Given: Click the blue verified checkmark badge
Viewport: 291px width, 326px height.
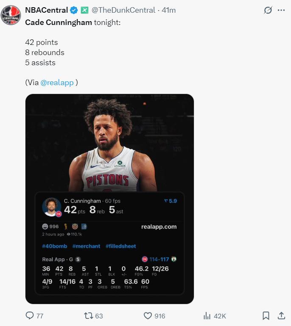Looking at the screenshot, I should [x=73, y=10].
